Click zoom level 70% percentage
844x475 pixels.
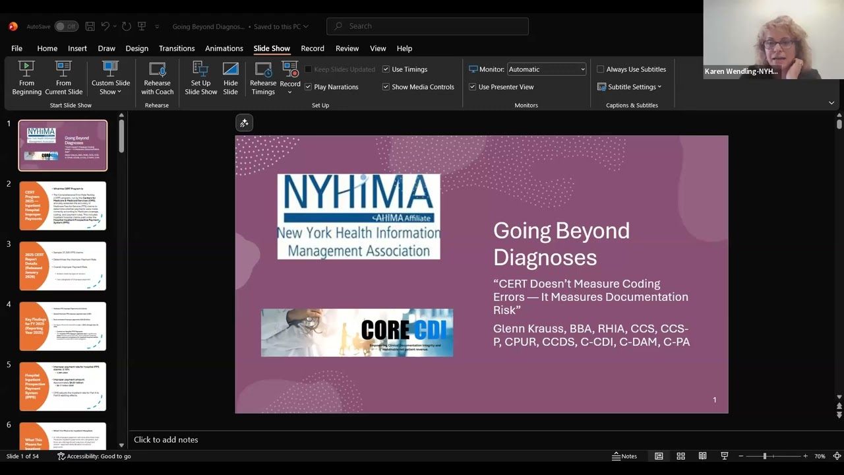click(x=820, y=456)
